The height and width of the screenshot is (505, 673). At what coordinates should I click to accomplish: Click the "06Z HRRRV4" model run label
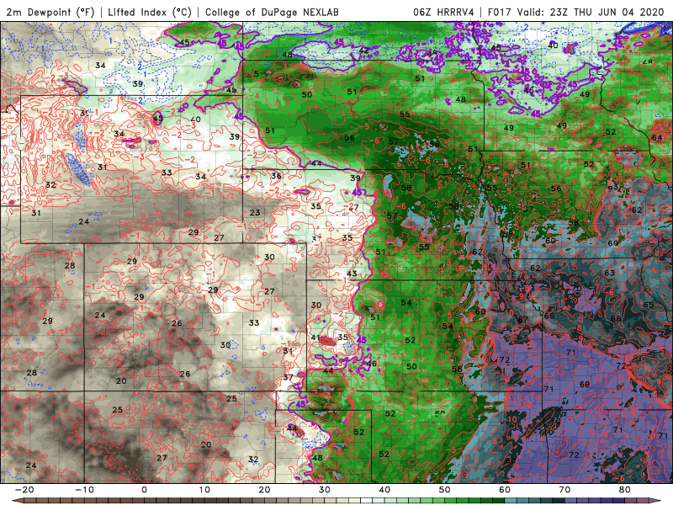443,12
